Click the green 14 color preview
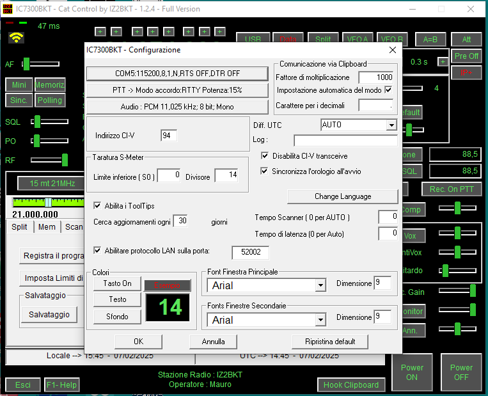This screenshot has width=488, height=396. coord(168,307)
